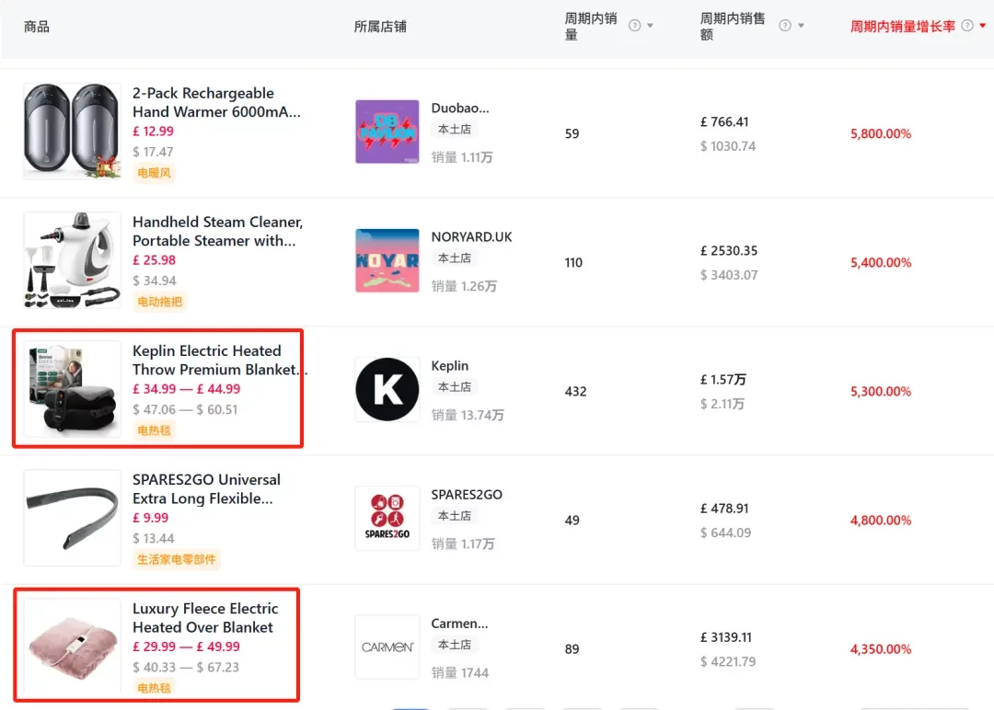Click the SPARES2GO store logo
The width and height of the screenshot is (994, 710).
click(x=387, y=518)
